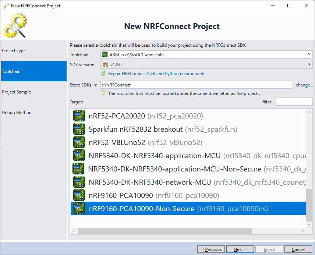Viewport: 315px width, 255px height.
Task: Click the hammer icon in the title bar
Action: (x=6, y=6)
